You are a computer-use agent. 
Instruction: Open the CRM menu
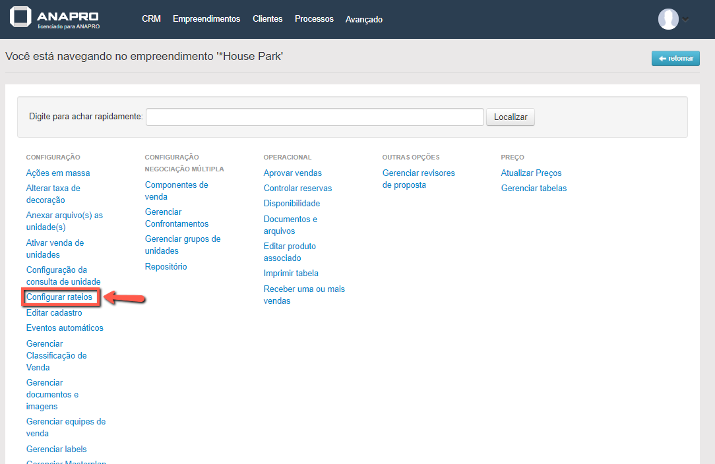(151, 19)
